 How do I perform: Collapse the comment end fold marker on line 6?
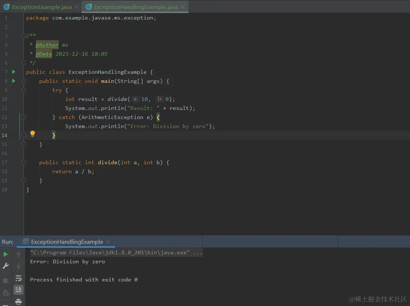point(24,63)
